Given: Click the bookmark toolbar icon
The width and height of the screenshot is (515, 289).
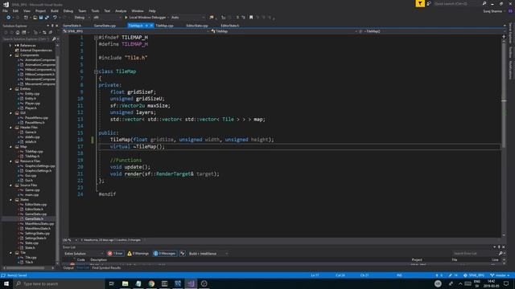Looking at the screenshot, I should tap(251, 18).
